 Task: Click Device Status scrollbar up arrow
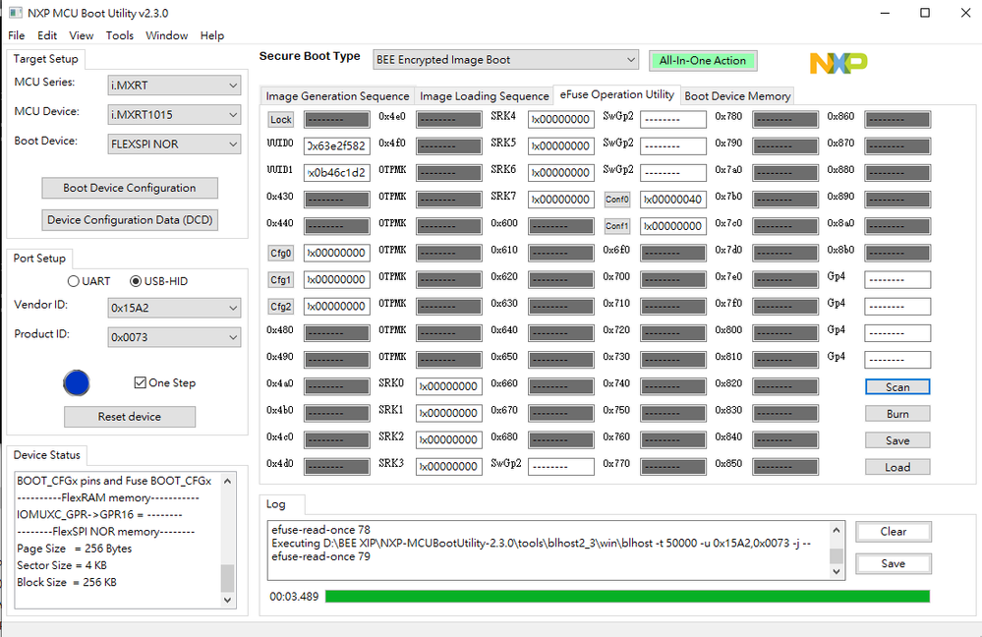tap(227, 481)
